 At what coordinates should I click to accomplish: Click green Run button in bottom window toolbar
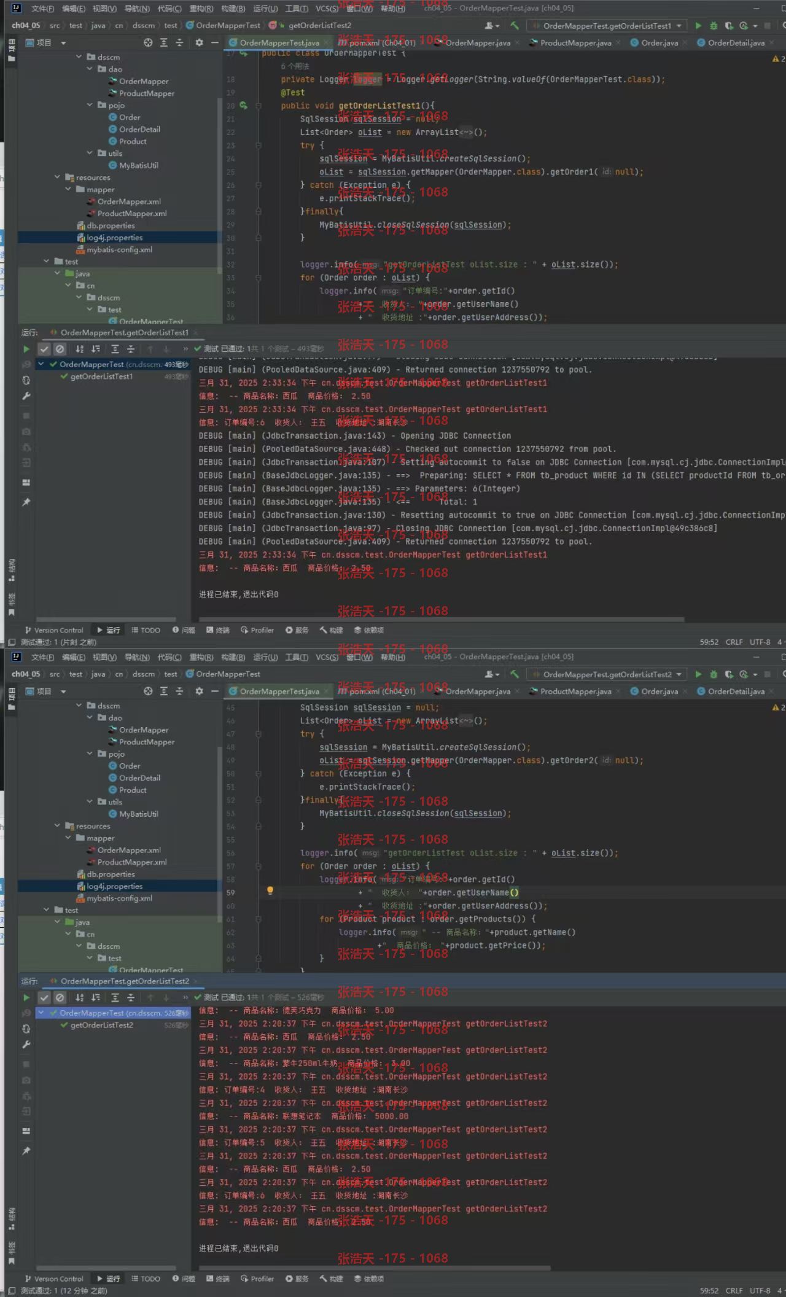pyautogui.click(x=698, y=674)
